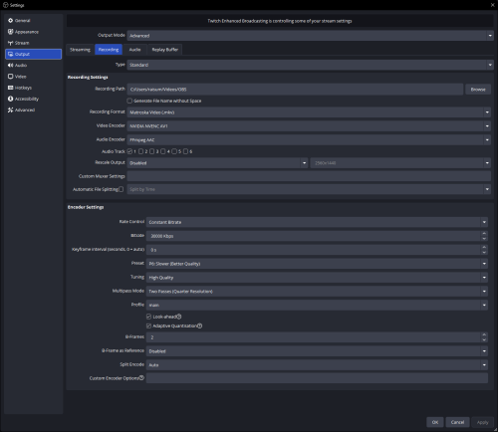498x432 pixels.
Task: Open General settings via gear icon
Action: [x=10, y=21]
